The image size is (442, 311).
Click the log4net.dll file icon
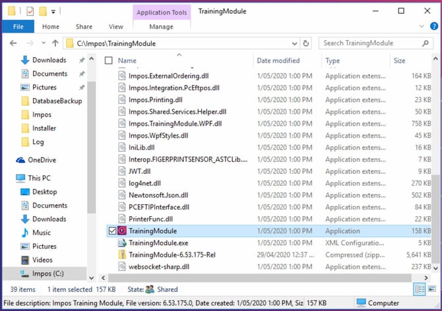pos(122,183)
